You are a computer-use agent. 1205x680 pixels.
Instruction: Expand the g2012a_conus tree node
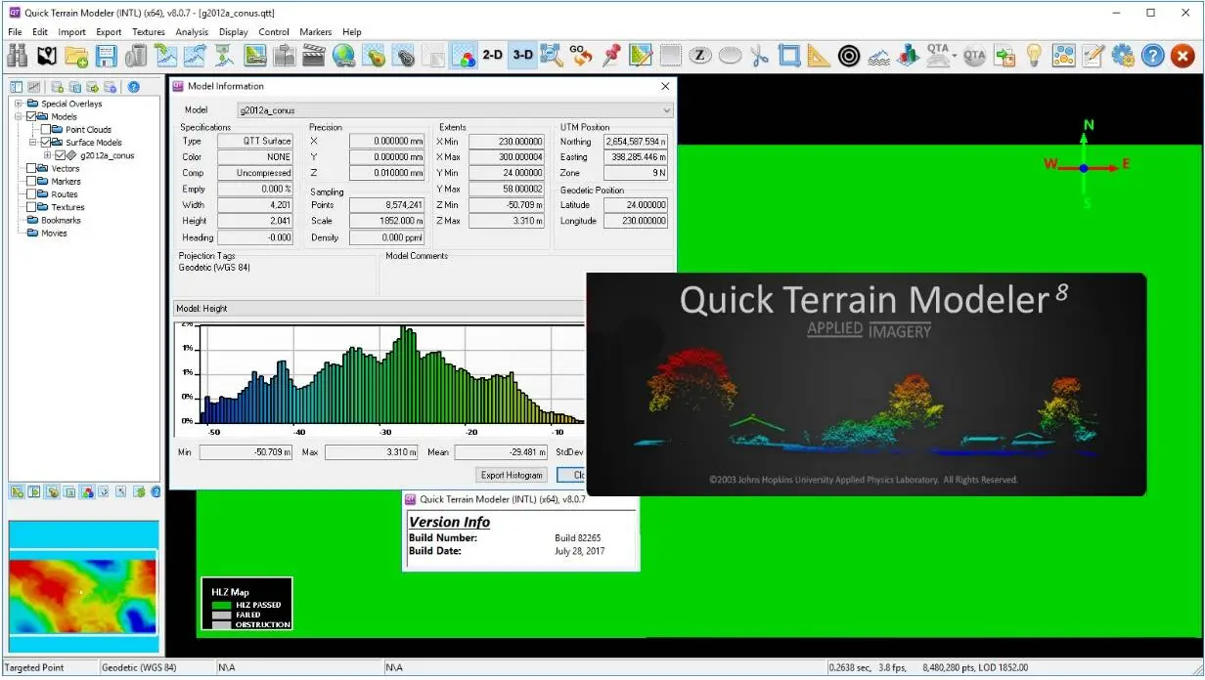tap(46, 155)
